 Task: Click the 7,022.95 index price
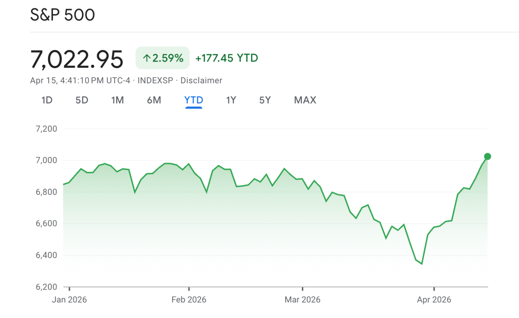pyautogui.click(x=77, y=59)
